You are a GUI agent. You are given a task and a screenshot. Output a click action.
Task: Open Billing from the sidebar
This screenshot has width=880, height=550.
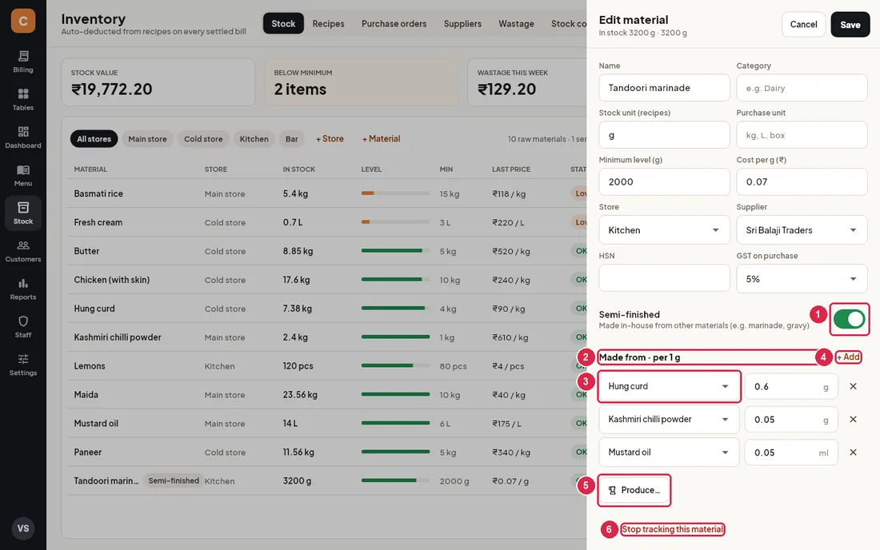point(23,62)
